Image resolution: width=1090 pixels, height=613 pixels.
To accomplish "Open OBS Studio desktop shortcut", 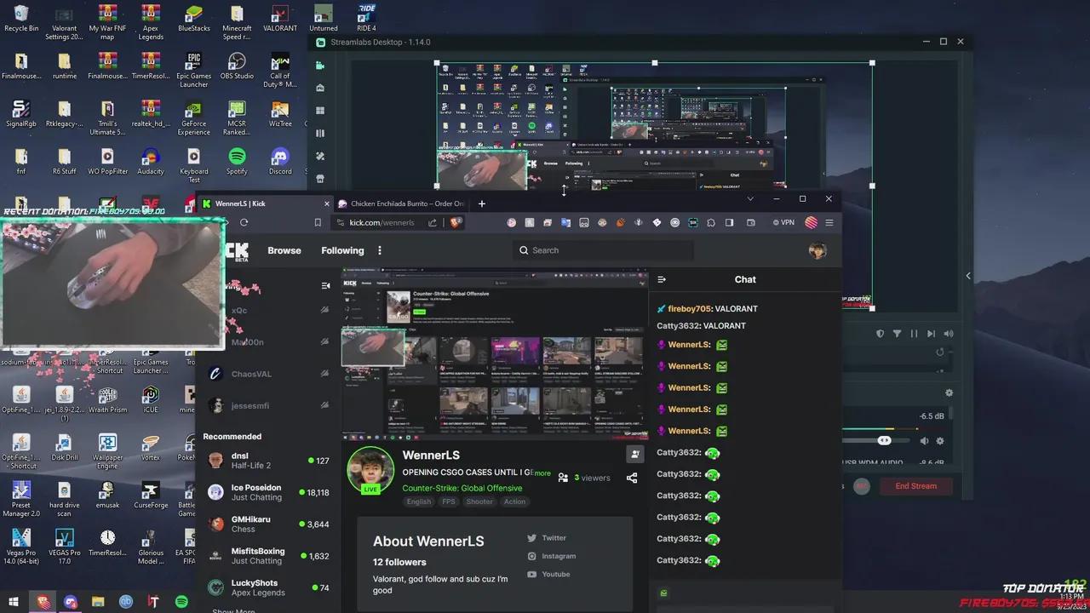I will coord(237,66).
